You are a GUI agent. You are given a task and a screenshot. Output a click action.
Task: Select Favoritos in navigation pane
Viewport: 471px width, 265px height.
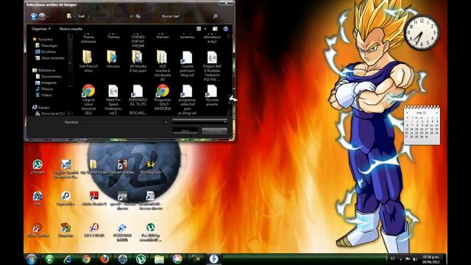coord(43,39)
